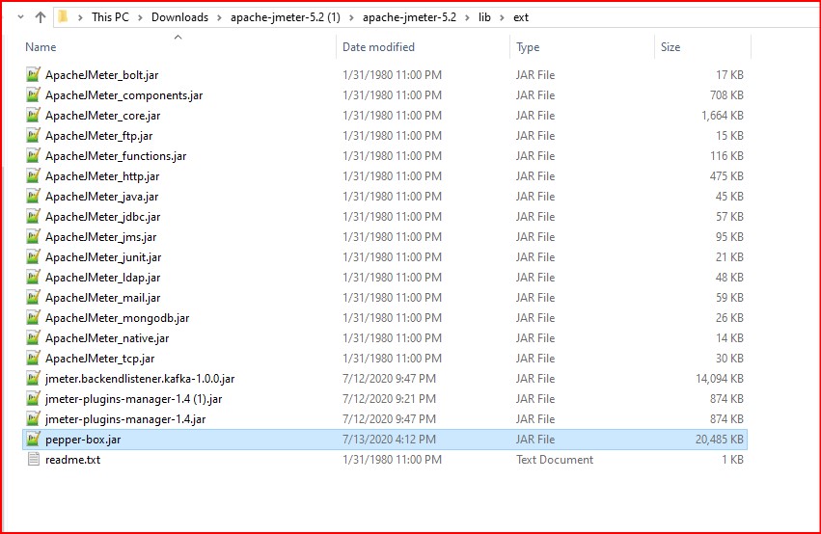Expand the chevron between apache-jmeter-5.2 and lib
This screenshot has width=821, height=534.
(x=467, y=17)
